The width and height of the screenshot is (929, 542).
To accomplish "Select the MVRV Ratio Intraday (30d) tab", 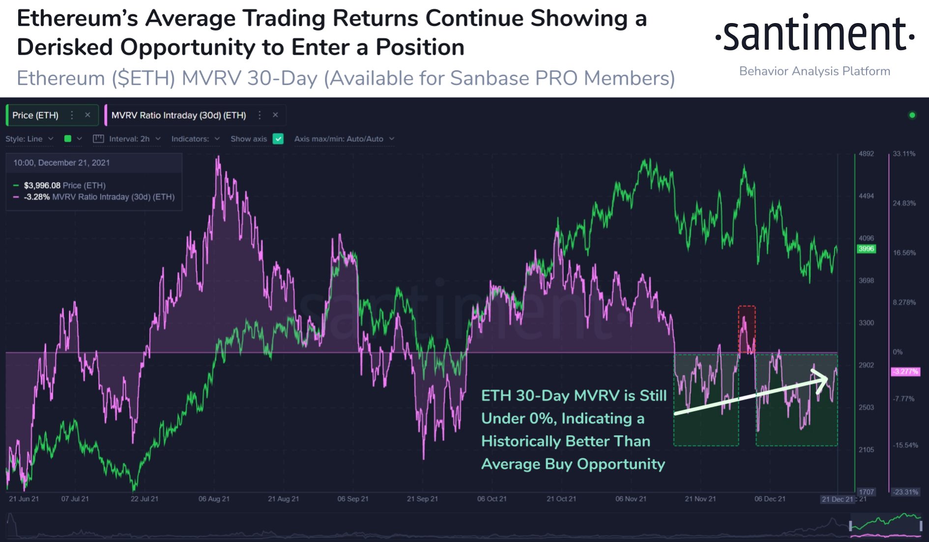I will pos(178,115).
